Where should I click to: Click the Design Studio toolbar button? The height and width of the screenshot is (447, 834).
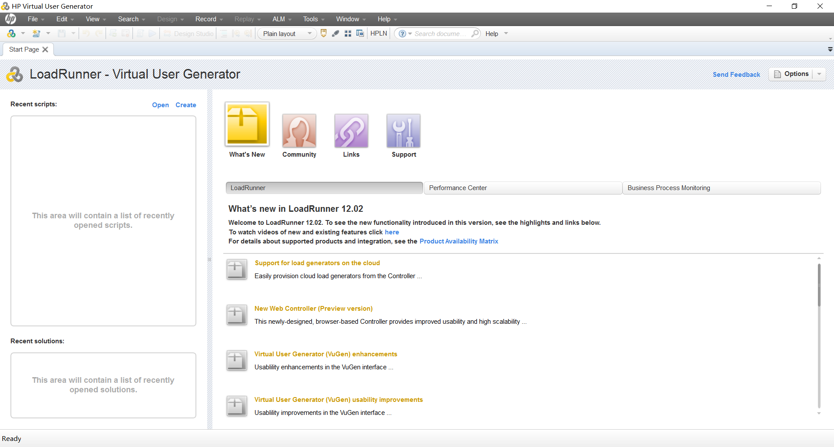click(189, 33)
